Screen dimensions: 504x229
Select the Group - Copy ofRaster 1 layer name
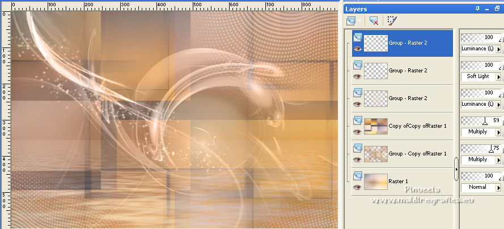(417, 154)
